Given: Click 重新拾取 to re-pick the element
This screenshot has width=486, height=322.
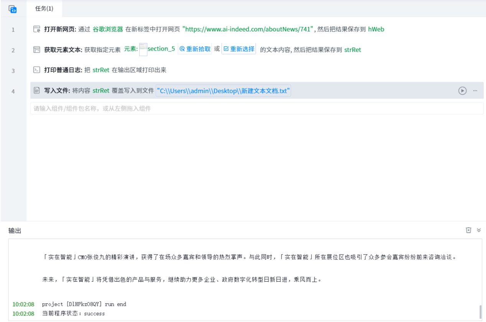Looking at the screenshot, I should pos(195,49).
